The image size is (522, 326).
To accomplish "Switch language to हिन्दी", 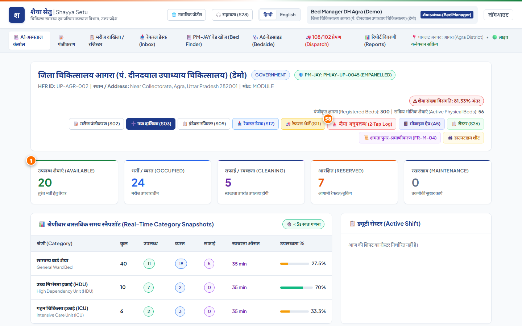I will pyautogui.click(x=268, y=15).
